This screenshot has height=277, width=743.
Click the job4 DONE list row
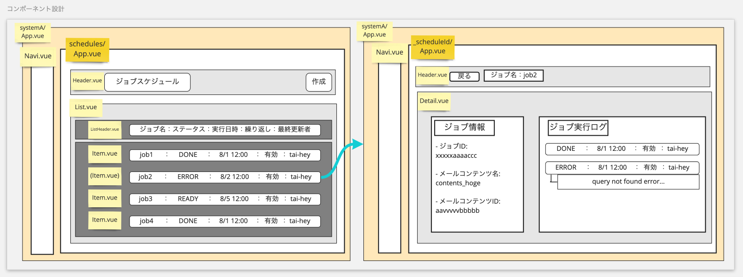pyautogui.click(x=225, y=221)
